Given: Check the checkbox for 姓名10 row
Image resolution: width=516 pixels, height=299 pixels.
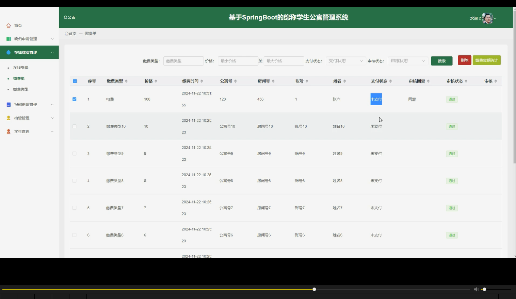Looking at the screenshot, I should pyautogui.click(x=75, y=126).
